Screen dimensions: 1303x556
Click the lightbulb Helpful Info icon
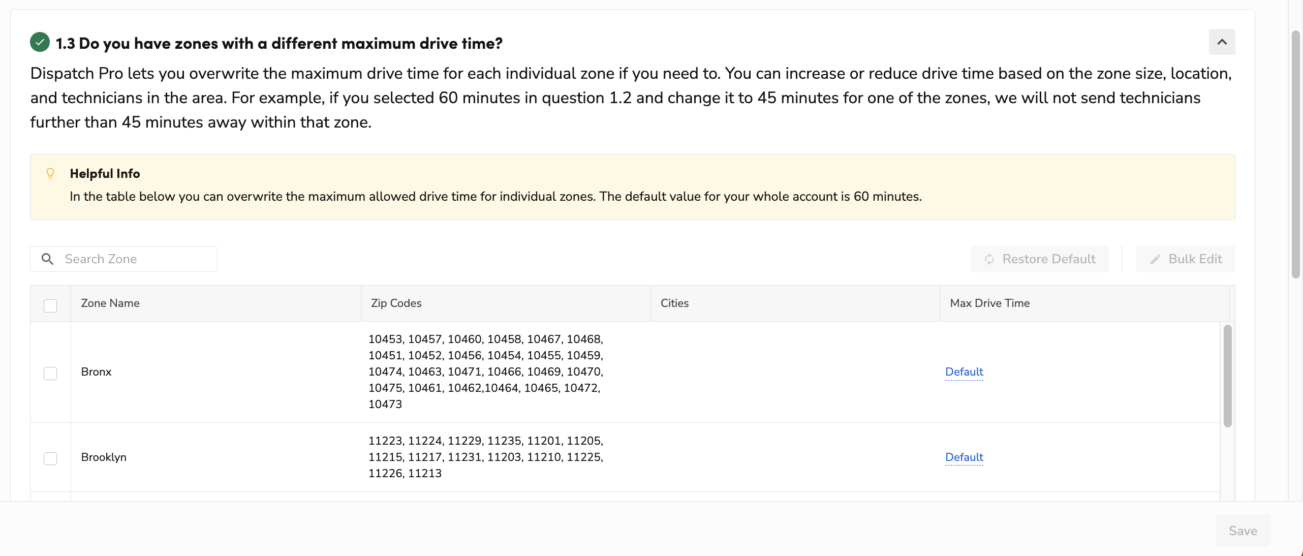tap(50, 174)
